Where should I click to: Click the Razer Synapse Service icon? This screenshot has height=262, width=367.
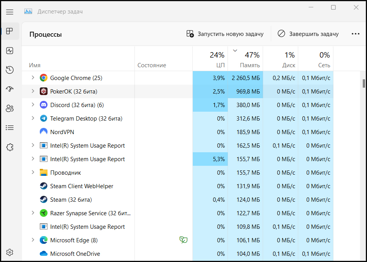pyautogui.click(x=44, y=213)
